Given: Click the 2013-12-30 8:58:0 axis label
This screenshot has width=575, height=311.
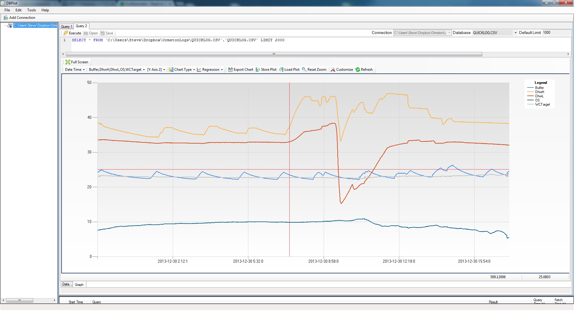Looking at the screenshot, I should coord(323,261).
